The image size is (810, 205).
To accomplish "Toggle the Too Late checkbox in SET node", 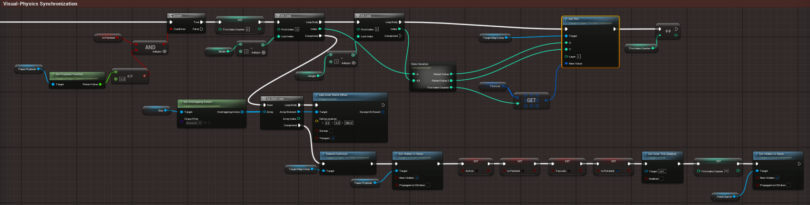I will coord(569,171).
